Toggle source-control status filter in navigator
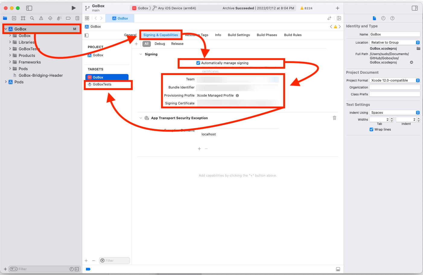 coord(77,269)
